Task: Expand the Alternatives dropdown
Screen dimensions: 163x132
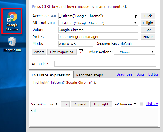Action: (x=98, y=23)
